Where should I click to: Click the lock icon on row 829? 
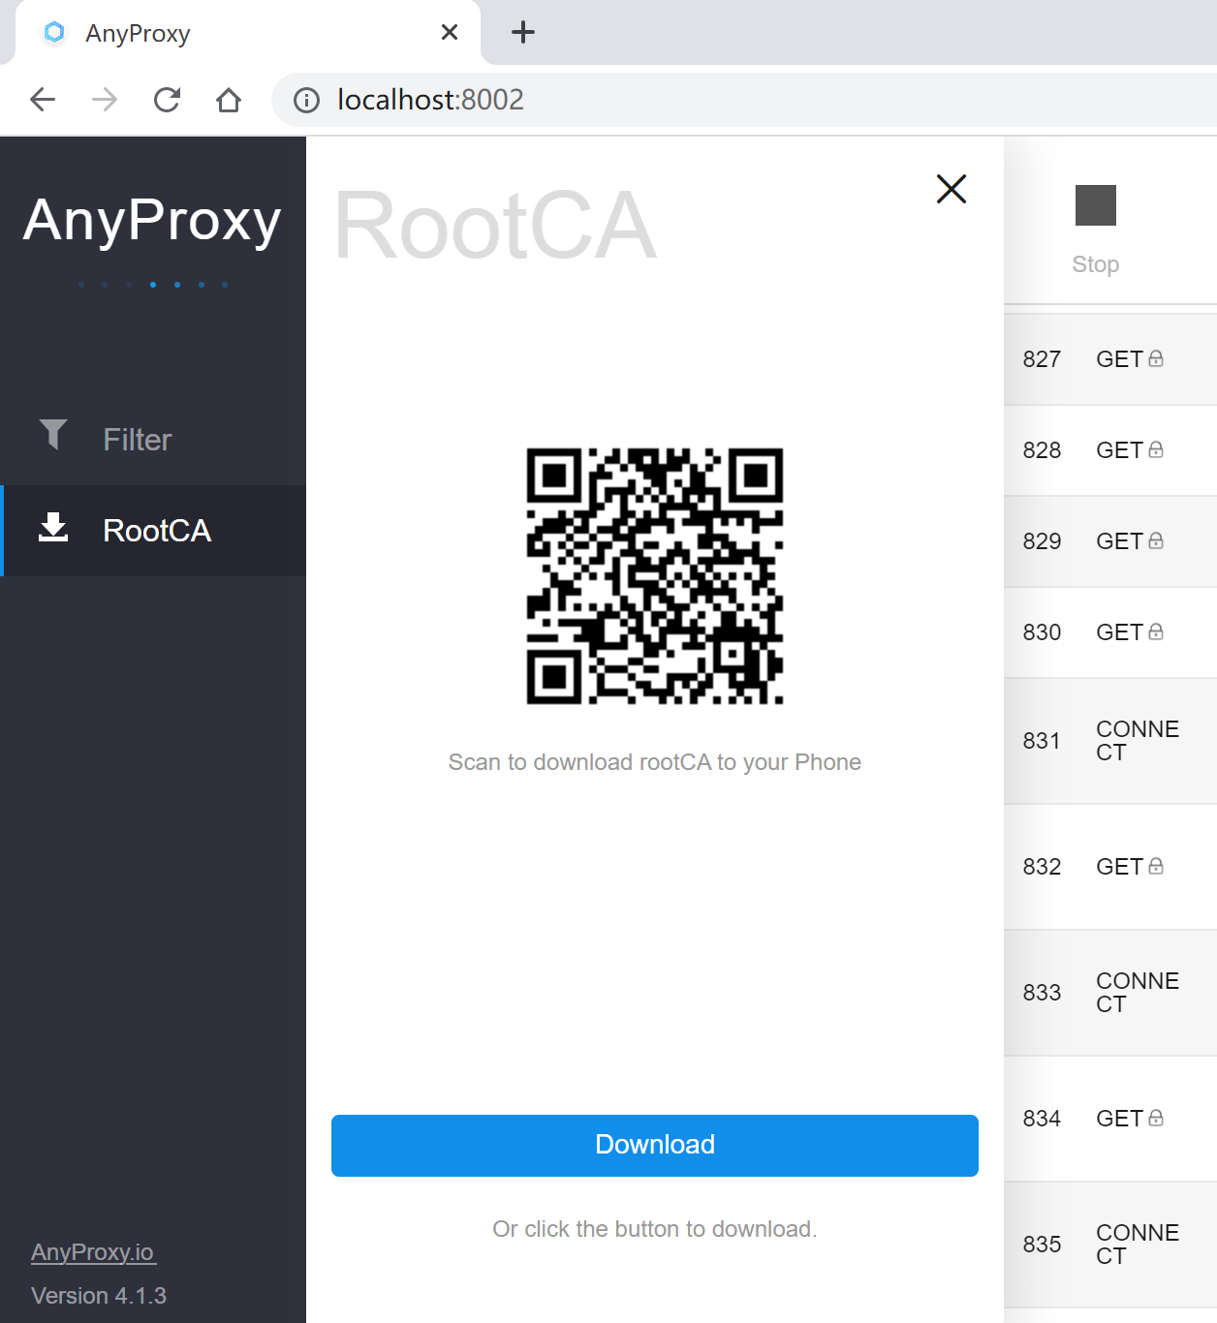coord(1156,540)
